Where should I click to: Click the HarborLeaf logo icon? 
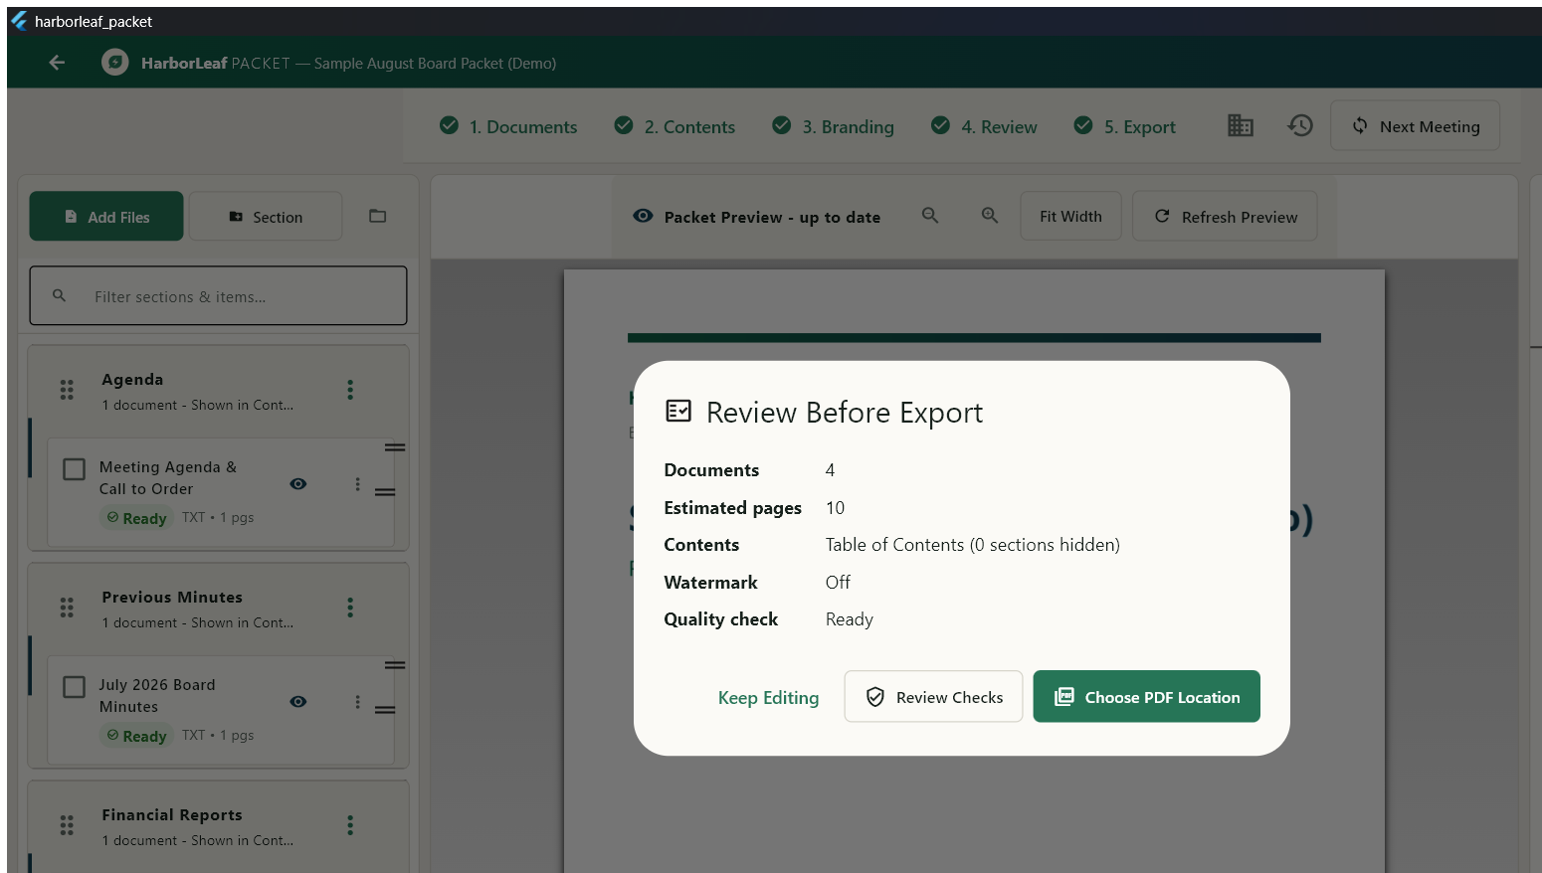(115, 63)
